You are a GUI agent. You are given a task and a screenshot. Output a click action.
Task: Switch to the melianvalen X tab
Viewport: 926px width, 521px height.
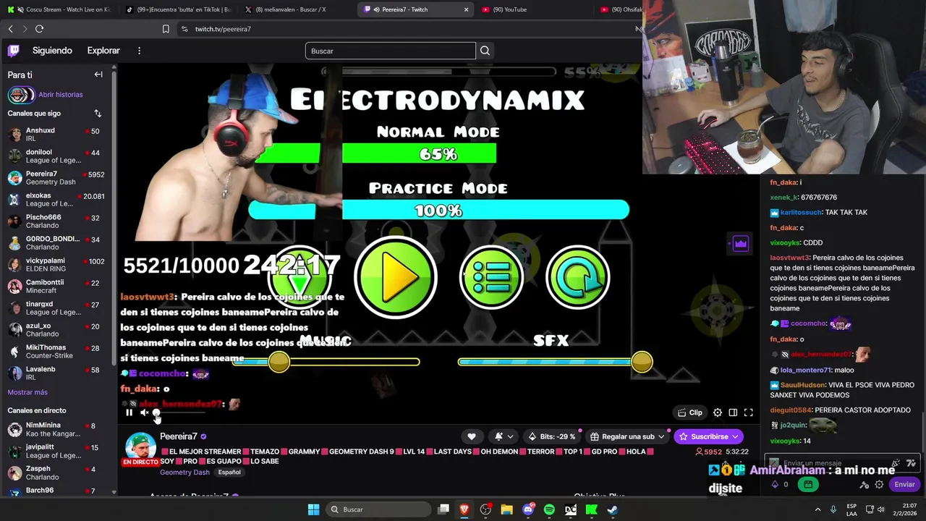(x=297, y=9)
